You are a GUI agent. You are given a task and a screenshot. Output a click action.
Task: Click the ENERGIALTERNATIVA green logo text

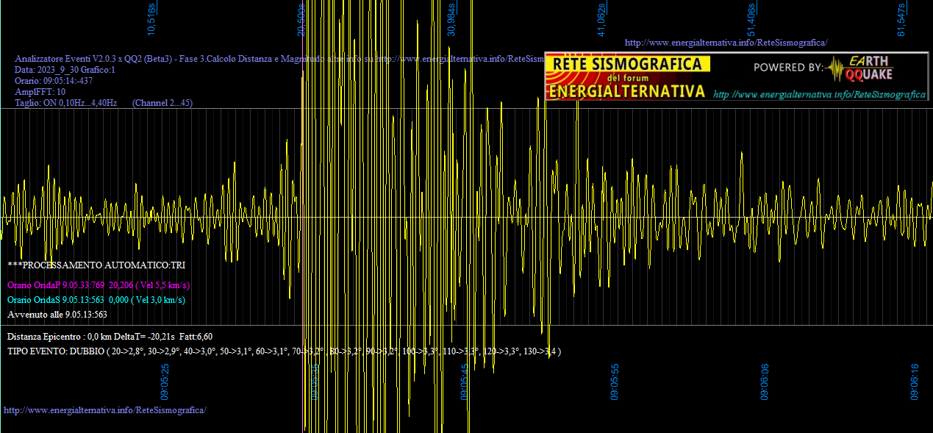627,91
